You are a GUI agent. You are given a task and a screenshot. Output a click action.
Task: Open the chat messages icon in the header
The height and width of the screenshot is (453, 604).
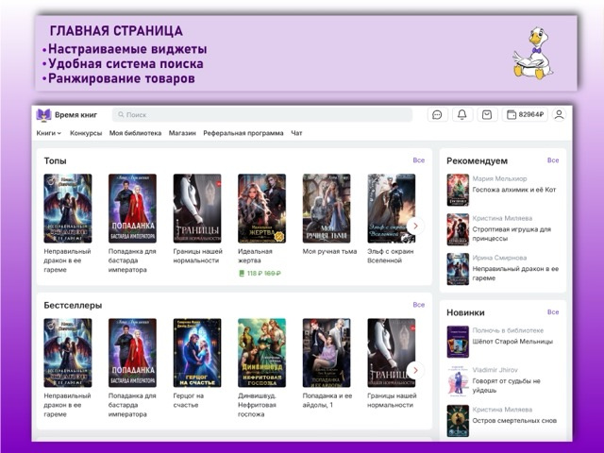coord(437,115)
